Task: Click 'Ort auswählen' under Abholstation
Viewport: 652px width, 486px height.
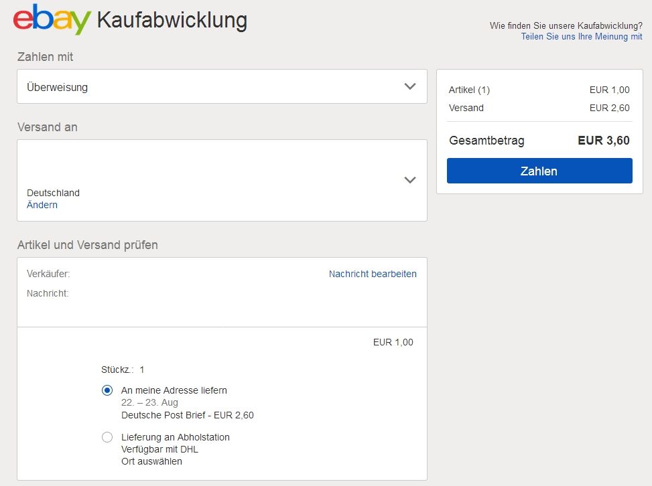Action: pos(151,461)
